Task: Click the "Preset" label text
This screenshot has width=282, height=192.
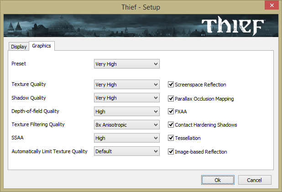Action: pyautogui.click(x=19, y=64)
